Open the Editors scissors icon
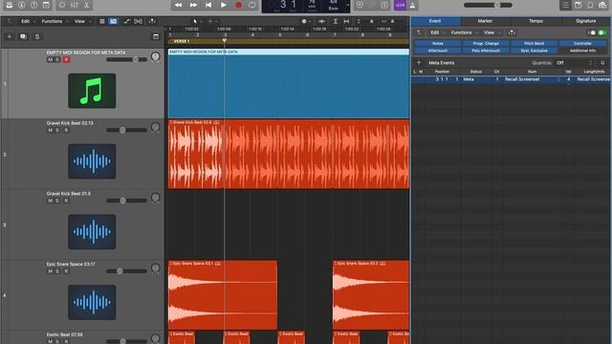 click(86, 5)
